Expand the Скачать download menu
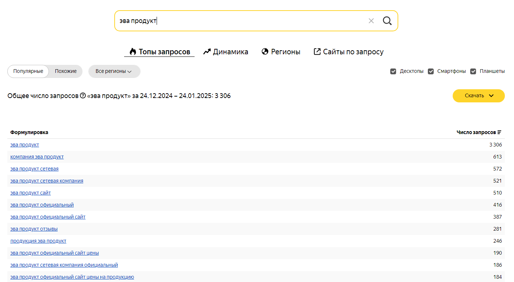514x282 pixels. point(479,96)
